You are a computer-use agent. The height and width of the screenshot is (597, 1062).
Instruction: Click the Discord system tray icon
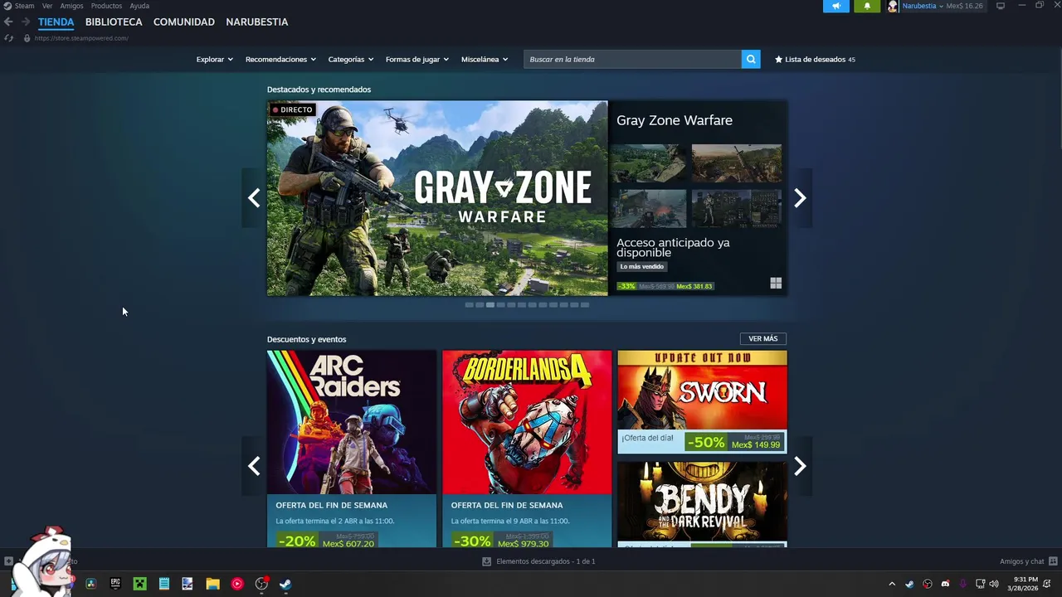(x=945, y=584)
